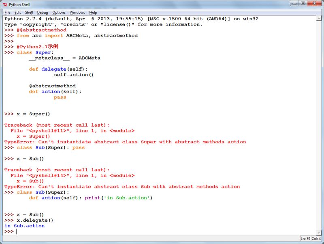Click TypeError line about abstract class Sub
Image resolution: width=324 pixels, height=244 pixels.
pyautogui.click(x=122, y=187)
